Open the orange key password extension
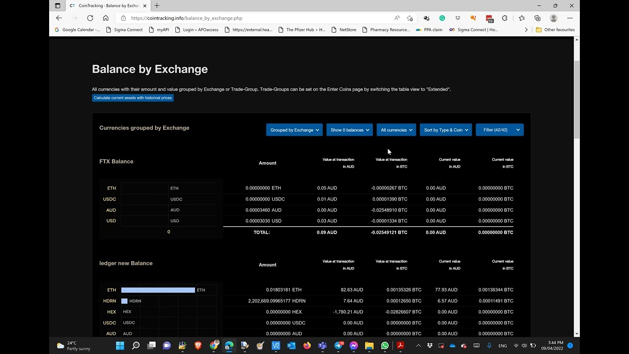Image resolution: width=629 pixels, height=354 pixels. coord(473,18)
